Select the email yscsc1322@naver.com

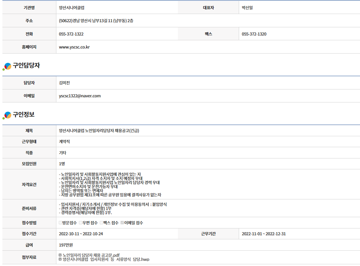pos(80,96)
